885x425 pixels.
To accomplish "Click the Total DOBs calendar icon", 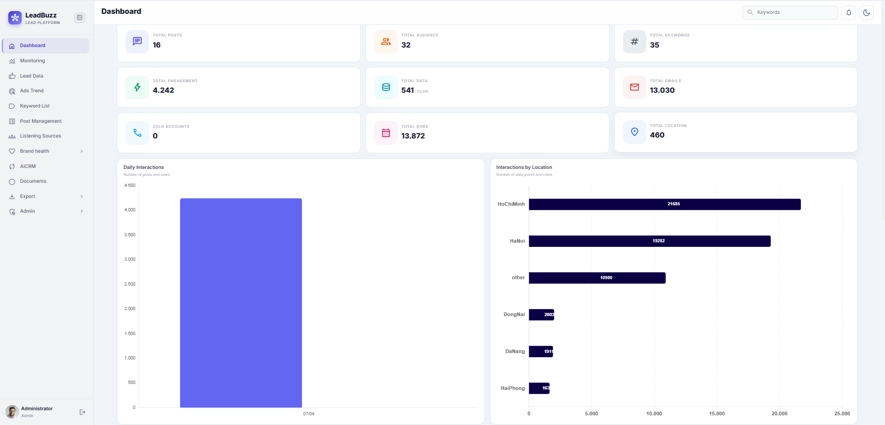I will coord(386,133).
